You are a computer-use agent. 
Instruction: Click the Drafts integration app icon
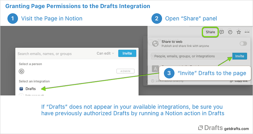[x=21, y=89]
